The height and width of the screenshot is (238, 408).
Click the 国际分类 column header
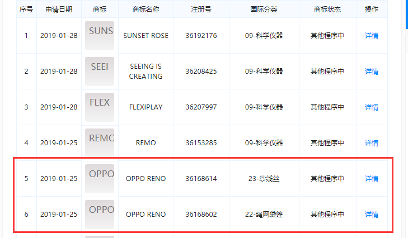click(264, 9)
